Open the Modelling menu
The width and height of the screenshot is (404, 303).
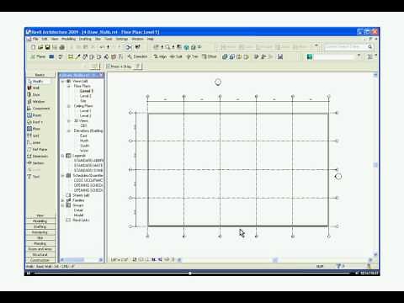(x=68, y=39)
